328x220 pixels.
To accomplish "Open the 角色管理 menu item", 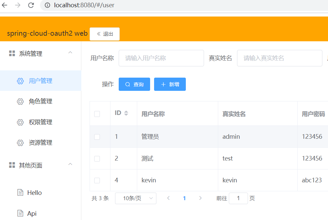I will 40,101.
